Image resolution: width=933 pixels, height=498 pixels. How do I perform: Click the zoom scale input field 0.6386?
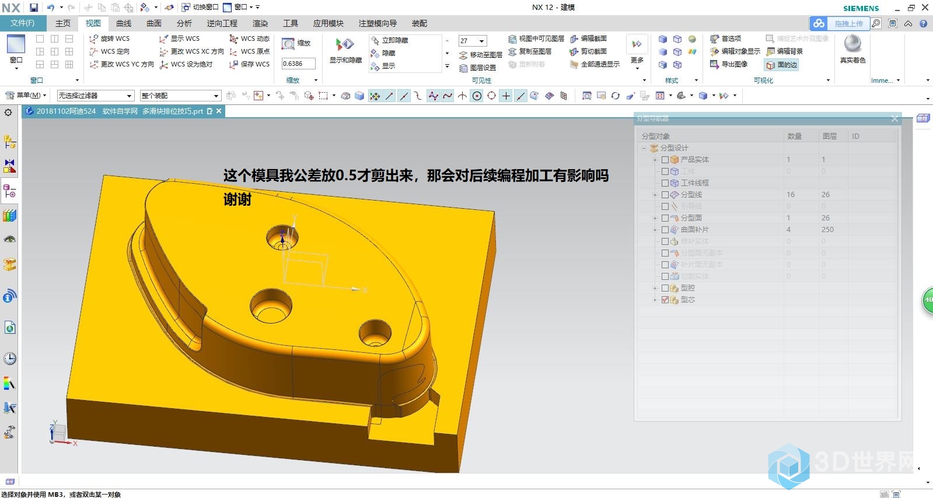[298, 64]
